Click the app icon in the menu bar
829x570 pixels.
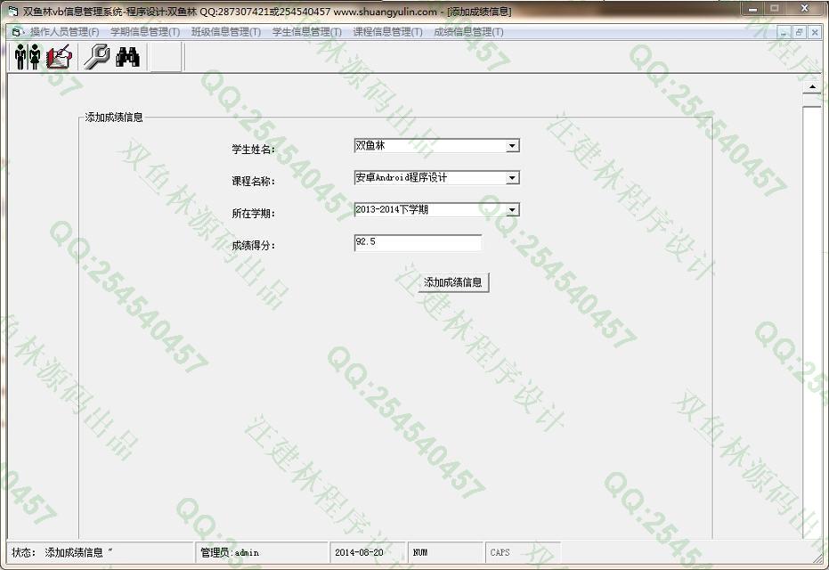(17, 32)
